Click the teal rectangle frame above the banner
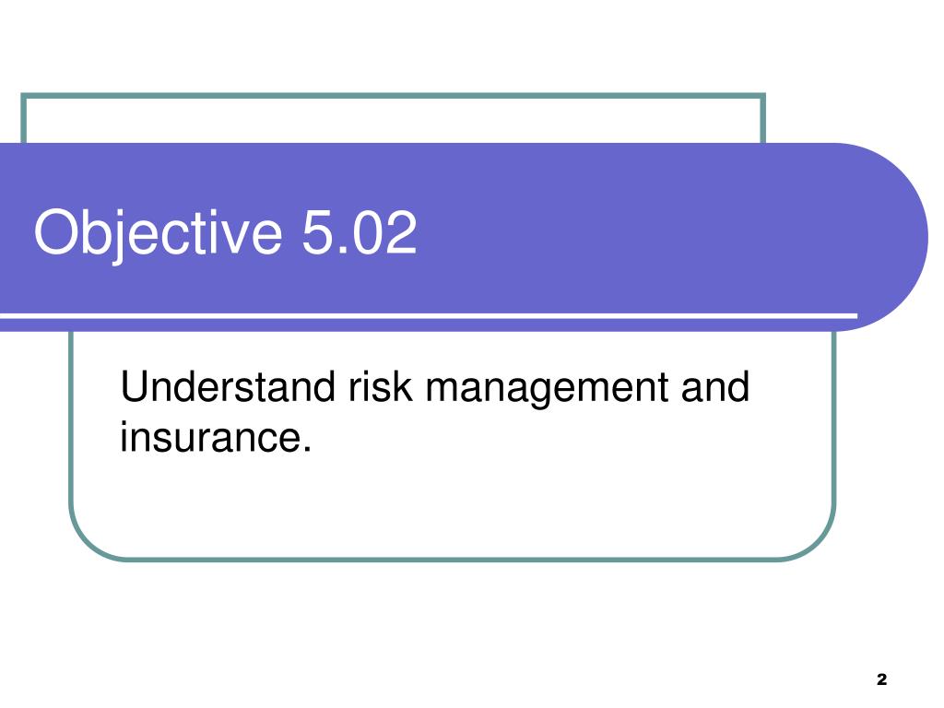944x708 pixels. tap(393, 95)
